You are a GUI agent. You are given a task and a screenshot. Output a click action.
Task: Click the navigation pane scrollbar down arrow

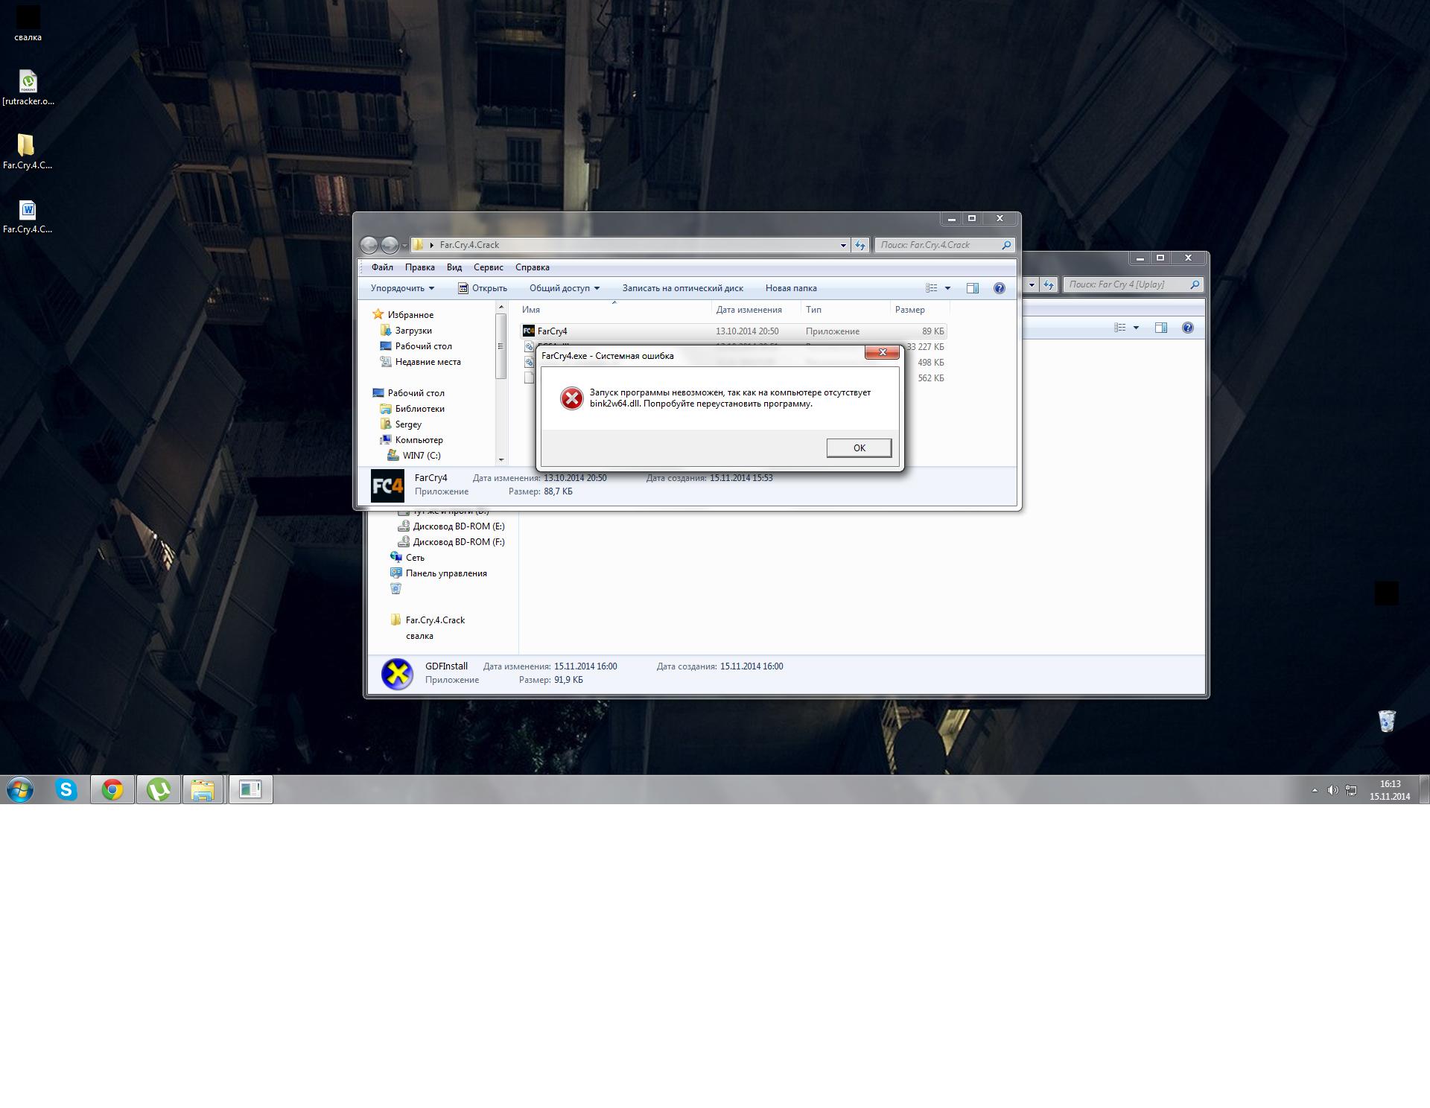point(501,459)
